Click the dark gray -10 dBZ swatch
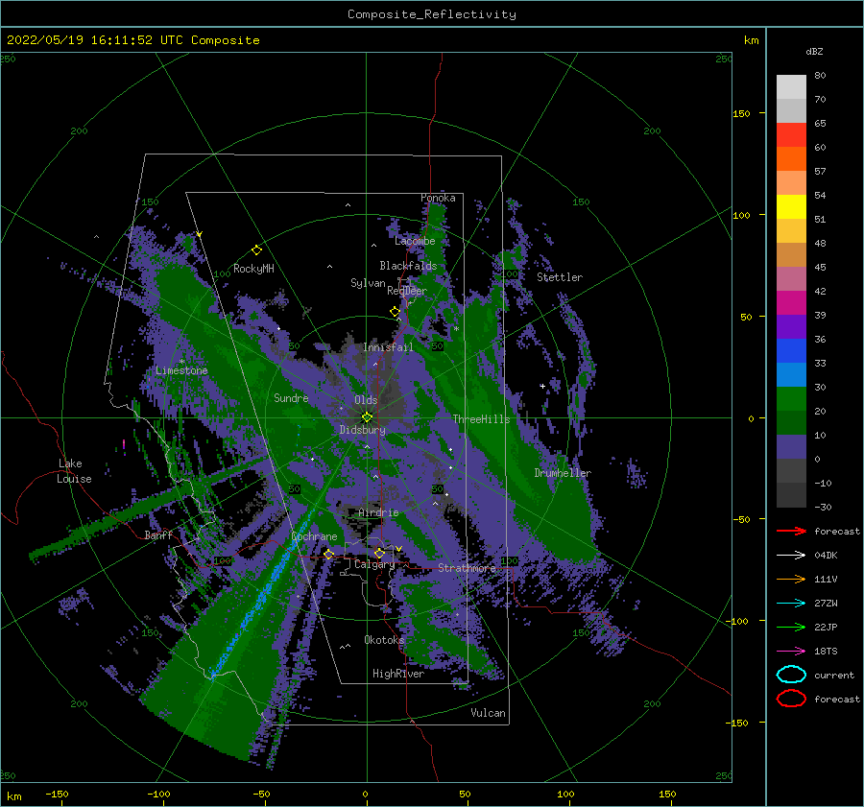The height and width of the screenshot is (807, 864). pyautogui.click(x=791, y=471)
